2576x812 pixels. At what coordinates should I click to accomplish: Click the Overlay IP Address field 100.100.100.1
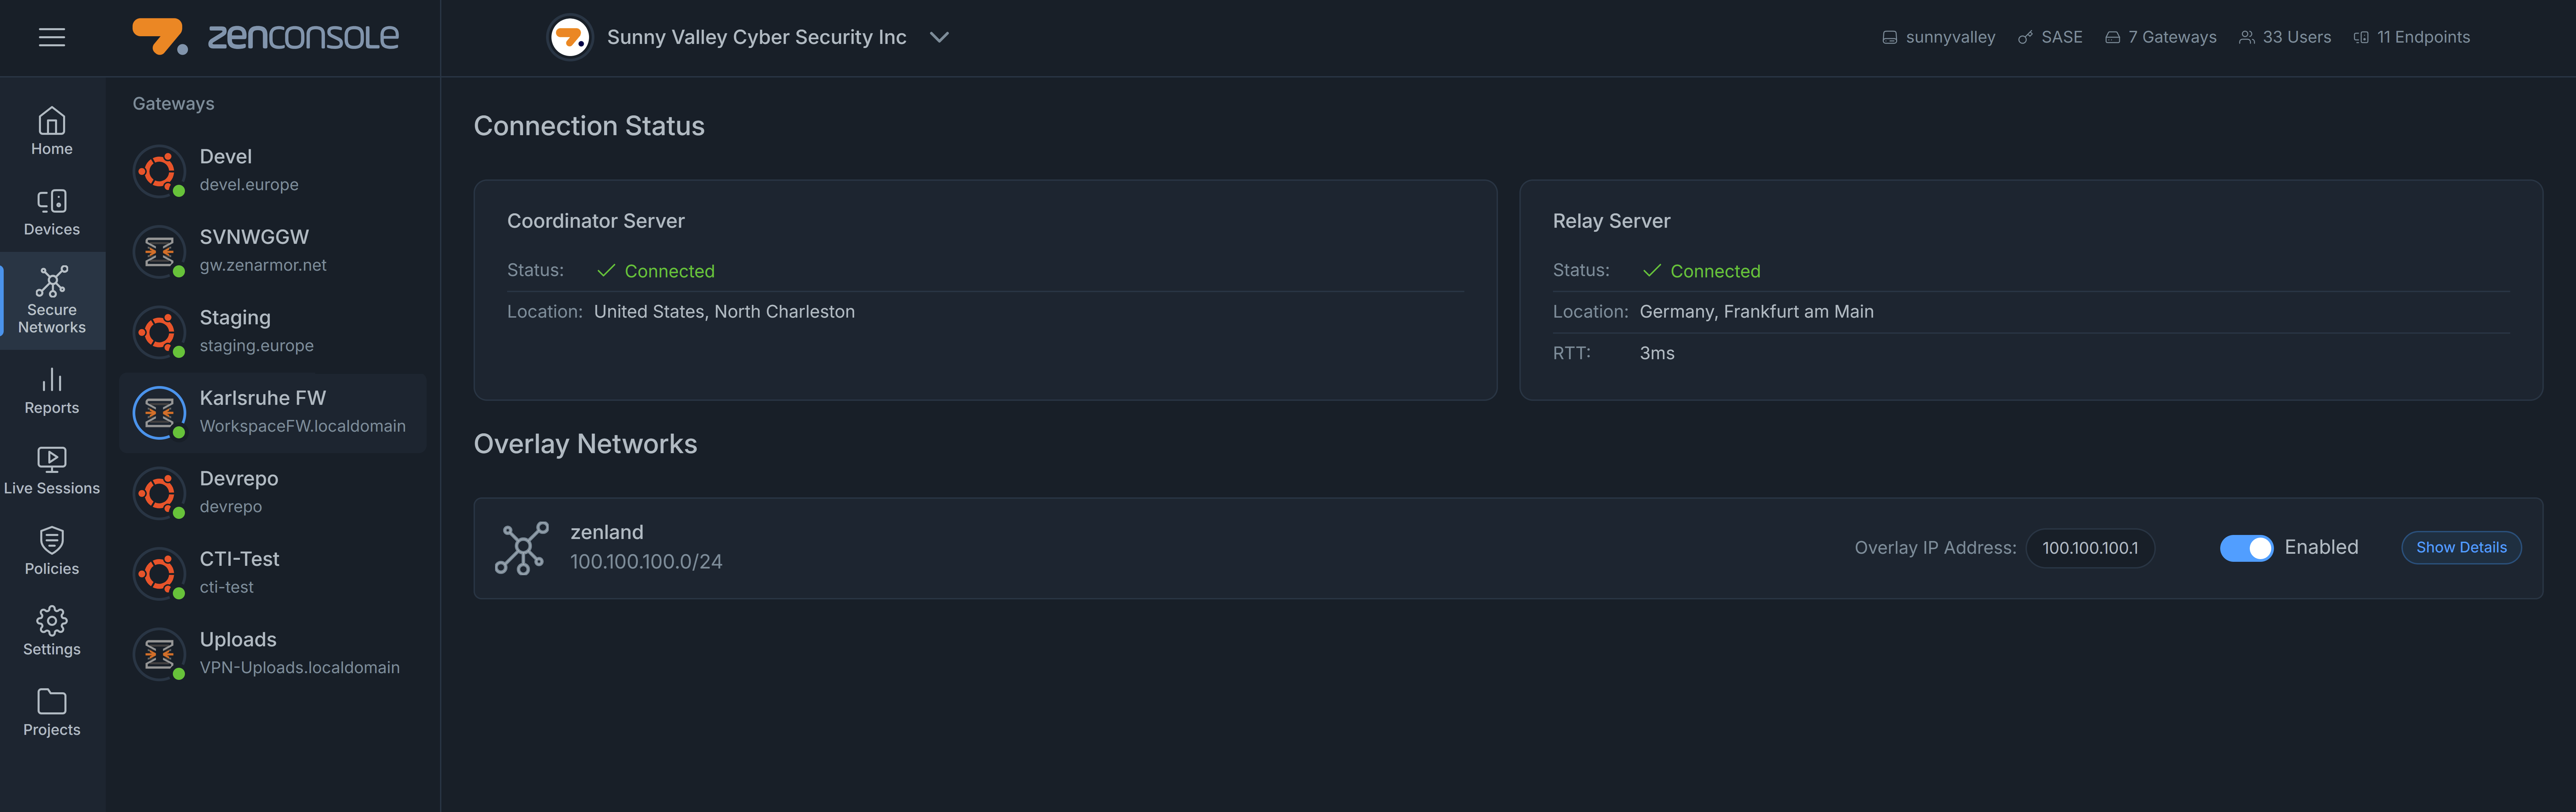2090,548
